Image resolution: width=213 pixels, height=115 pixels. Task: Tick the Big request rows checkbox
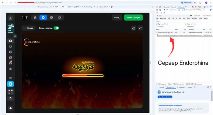(x=157, y=24)
